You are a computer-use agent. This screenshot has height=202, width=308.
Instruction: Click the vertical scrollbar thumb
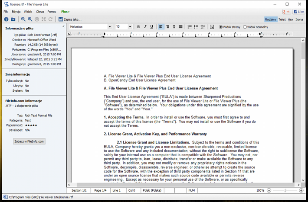tap(303, 51)
